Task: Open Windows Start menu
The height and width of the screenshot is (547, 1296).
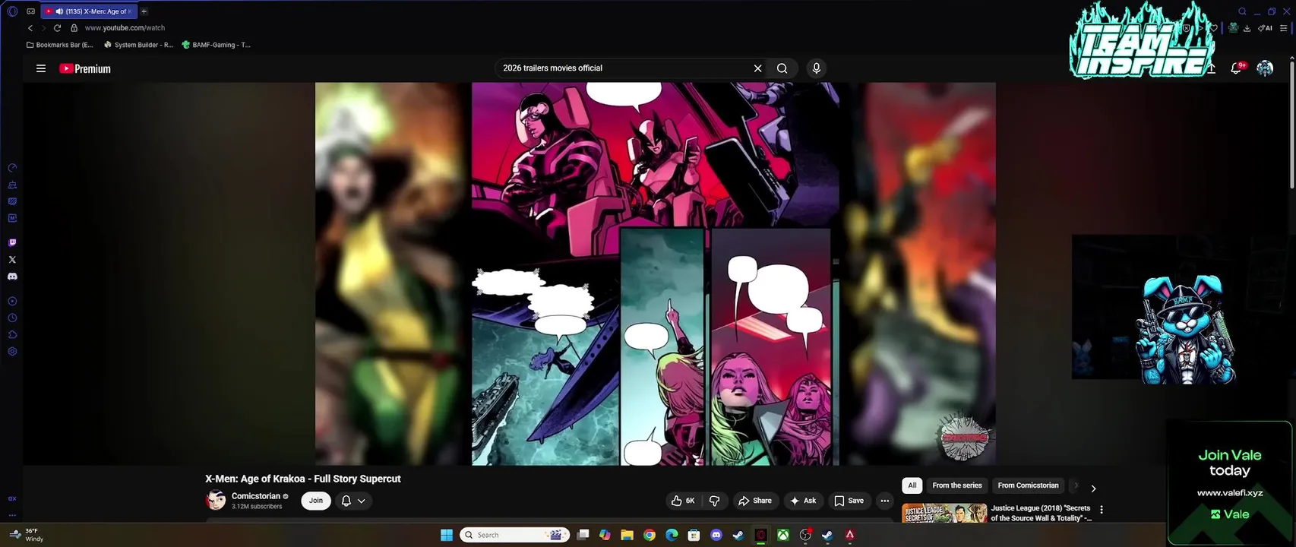Action: [x=447, y=535]
